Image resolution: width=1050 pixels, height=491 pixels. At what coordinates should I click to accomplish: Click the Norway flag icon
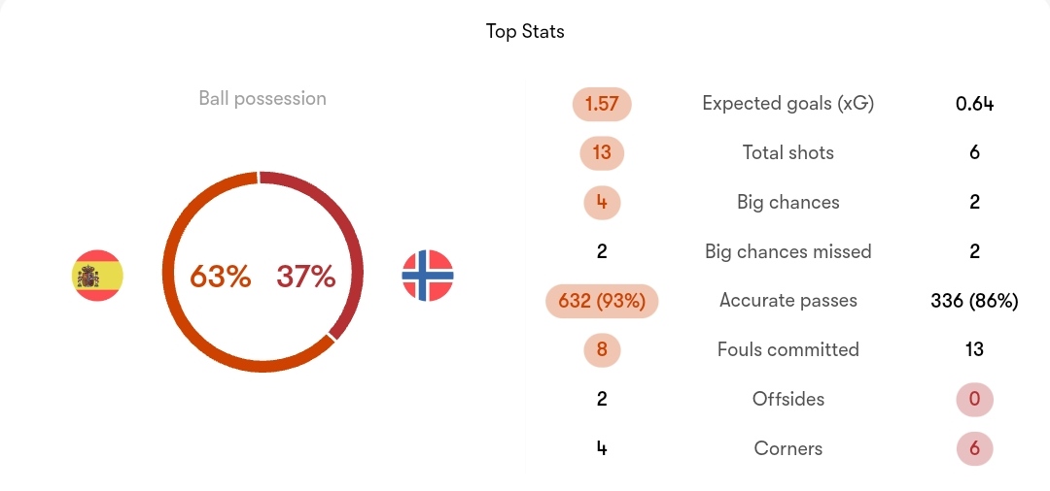click(428, 276)
